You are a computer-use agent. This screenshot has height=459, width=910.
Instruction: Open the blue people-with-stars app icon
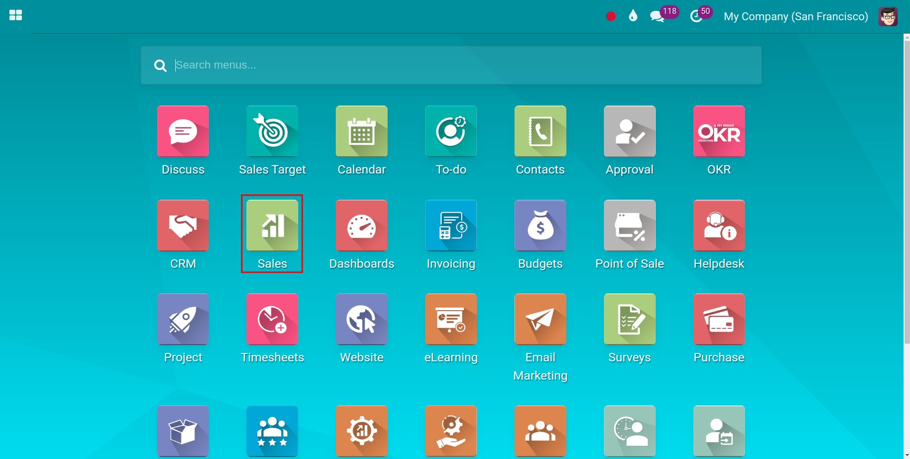(x=272, y=431)
